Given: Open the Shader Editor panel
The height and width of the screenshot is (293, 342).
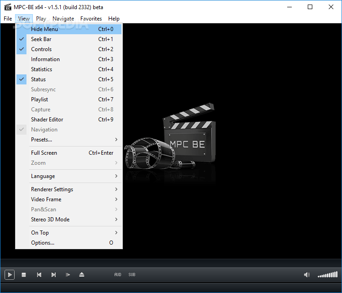Looking at the screenshot, I should 69,120.
